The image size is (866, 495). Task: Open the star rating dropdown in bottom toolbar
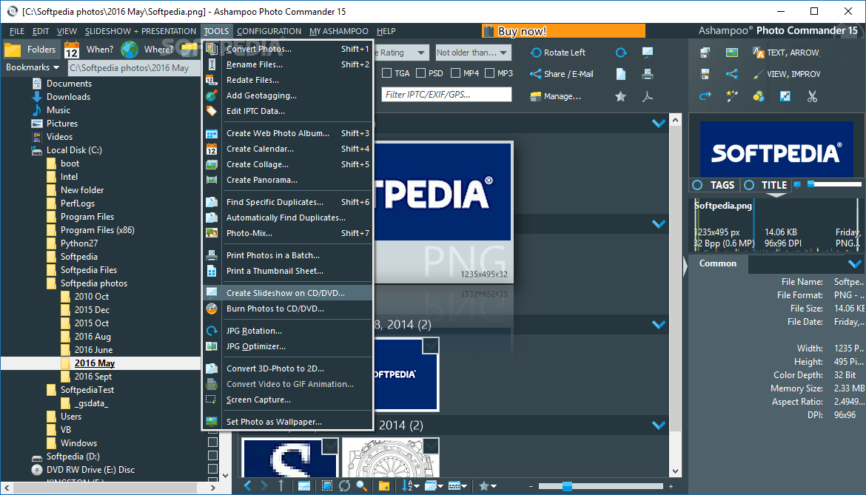[488, 485]
